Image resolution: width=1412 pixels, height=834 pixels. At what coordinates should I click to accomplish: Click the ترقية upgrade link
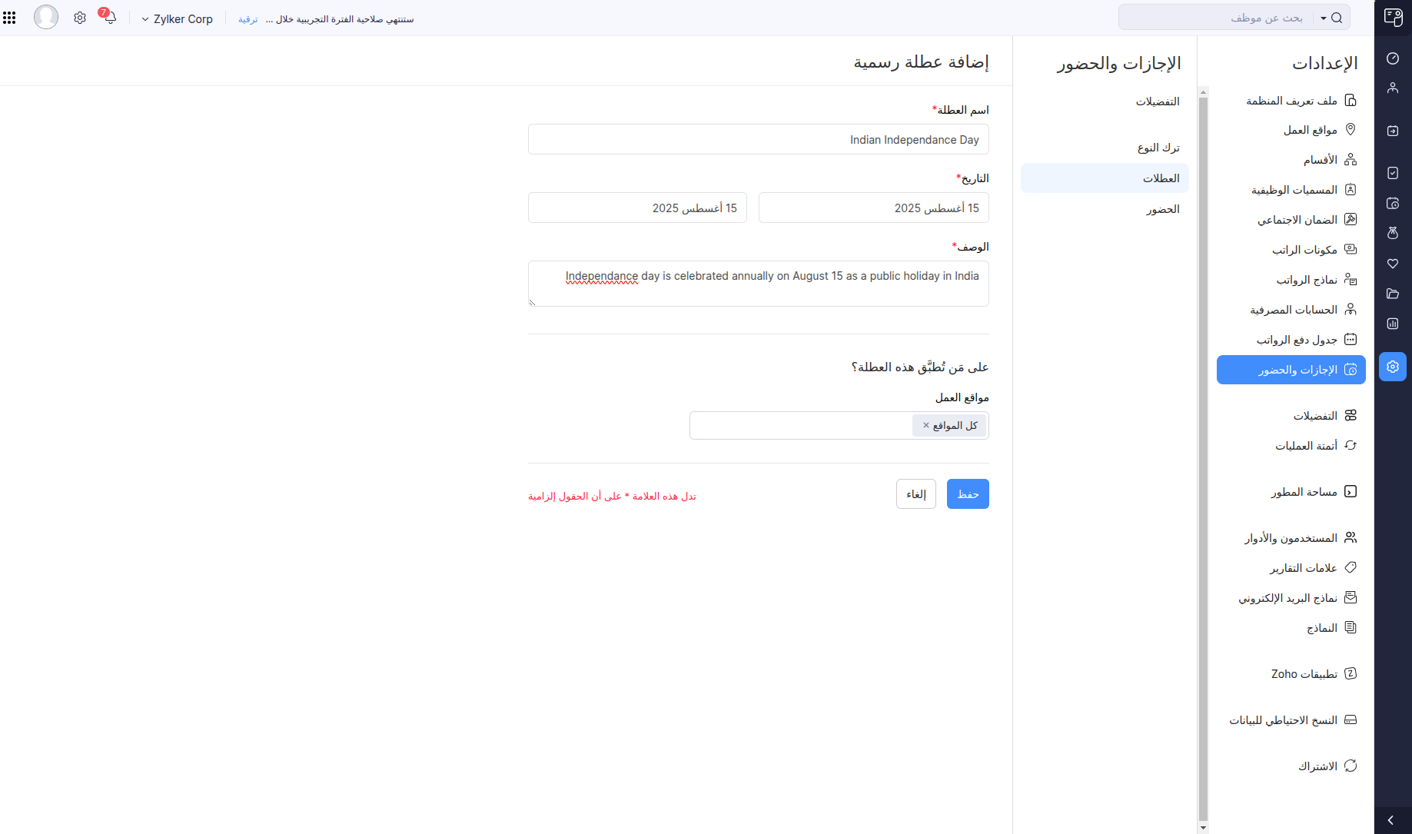tap(248, 19)
